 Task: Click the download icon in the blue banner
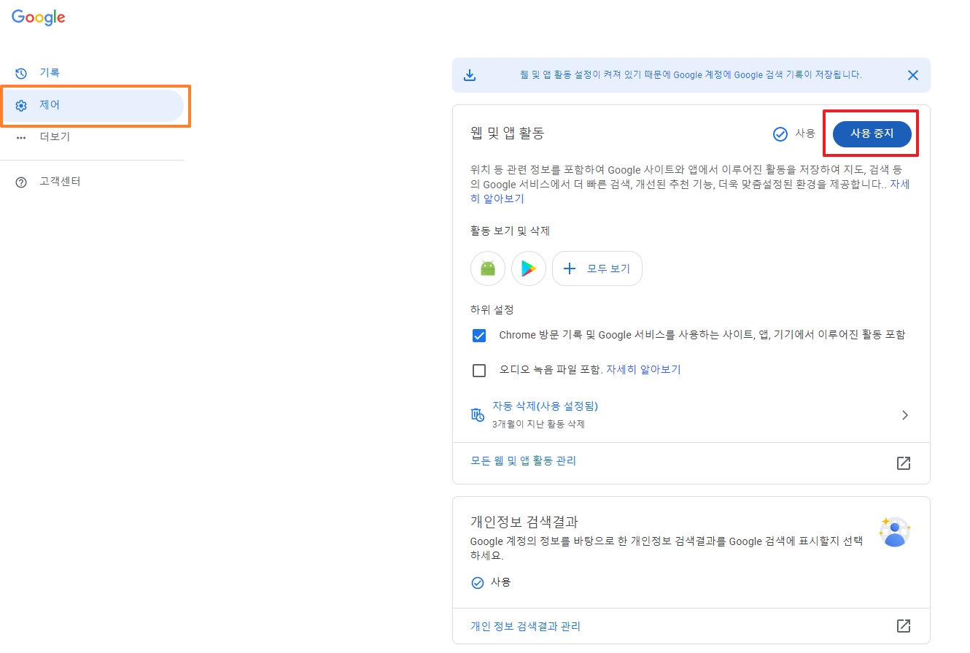click(x=470, y=75)
